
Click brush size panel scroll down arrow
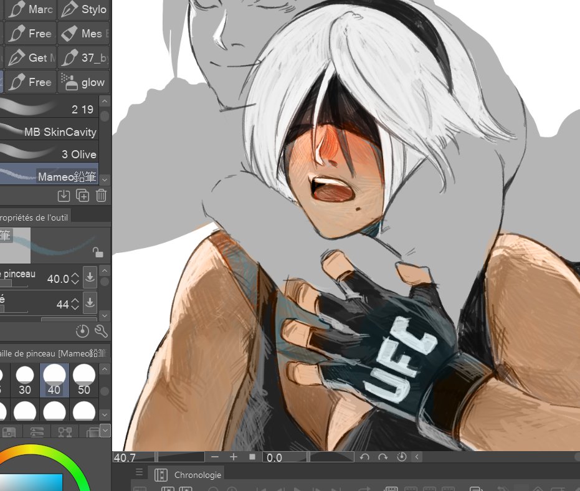[x=105, y=415]
